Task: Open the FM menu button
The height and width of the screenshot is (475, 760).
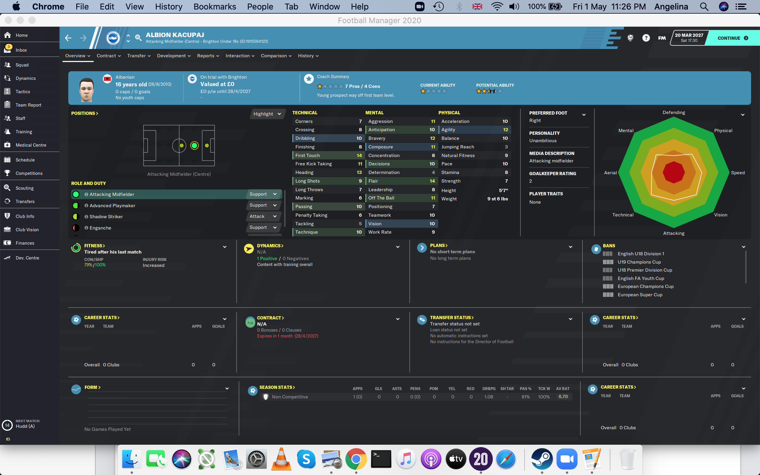Action: [662, 38]
